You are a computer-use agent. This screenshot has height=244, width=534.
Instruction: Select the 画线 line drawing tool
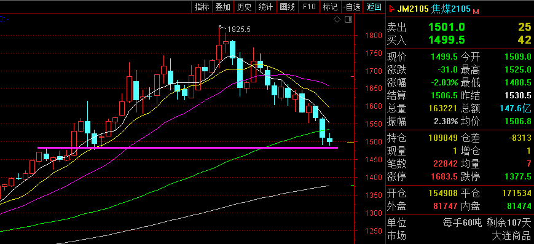pyautogui.click(x=287, y=7)
